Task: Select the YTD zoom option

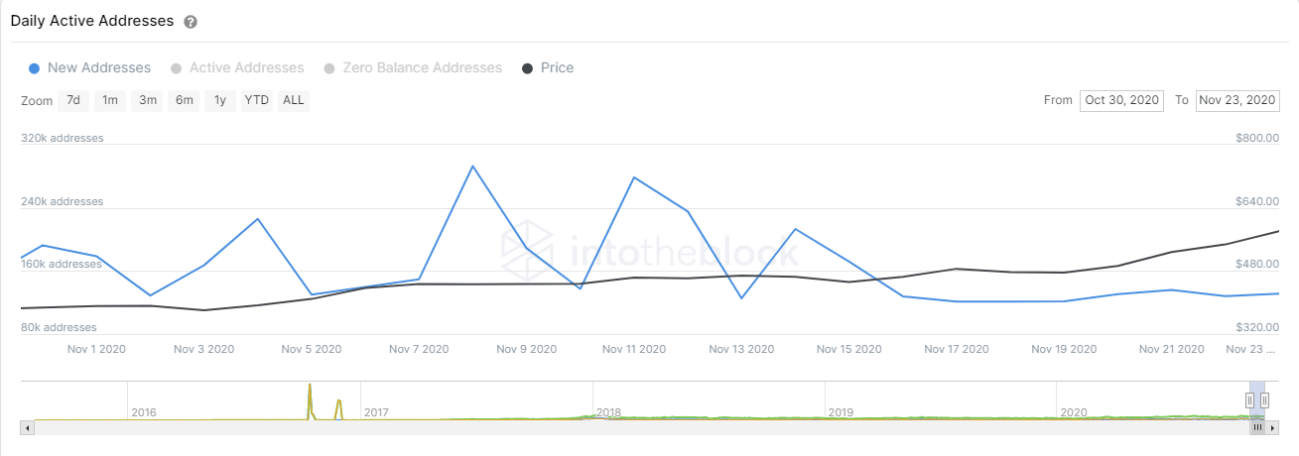Action: click(257, 100)
